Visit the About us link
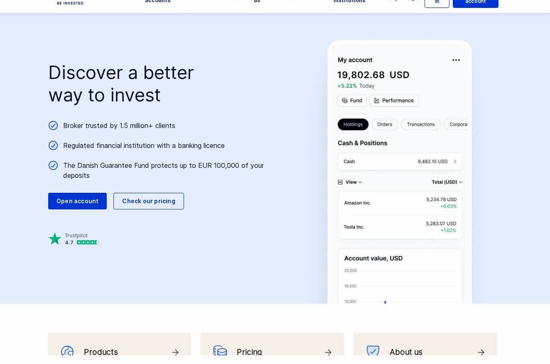Screen dimensions: 550x364 point(406,352)
